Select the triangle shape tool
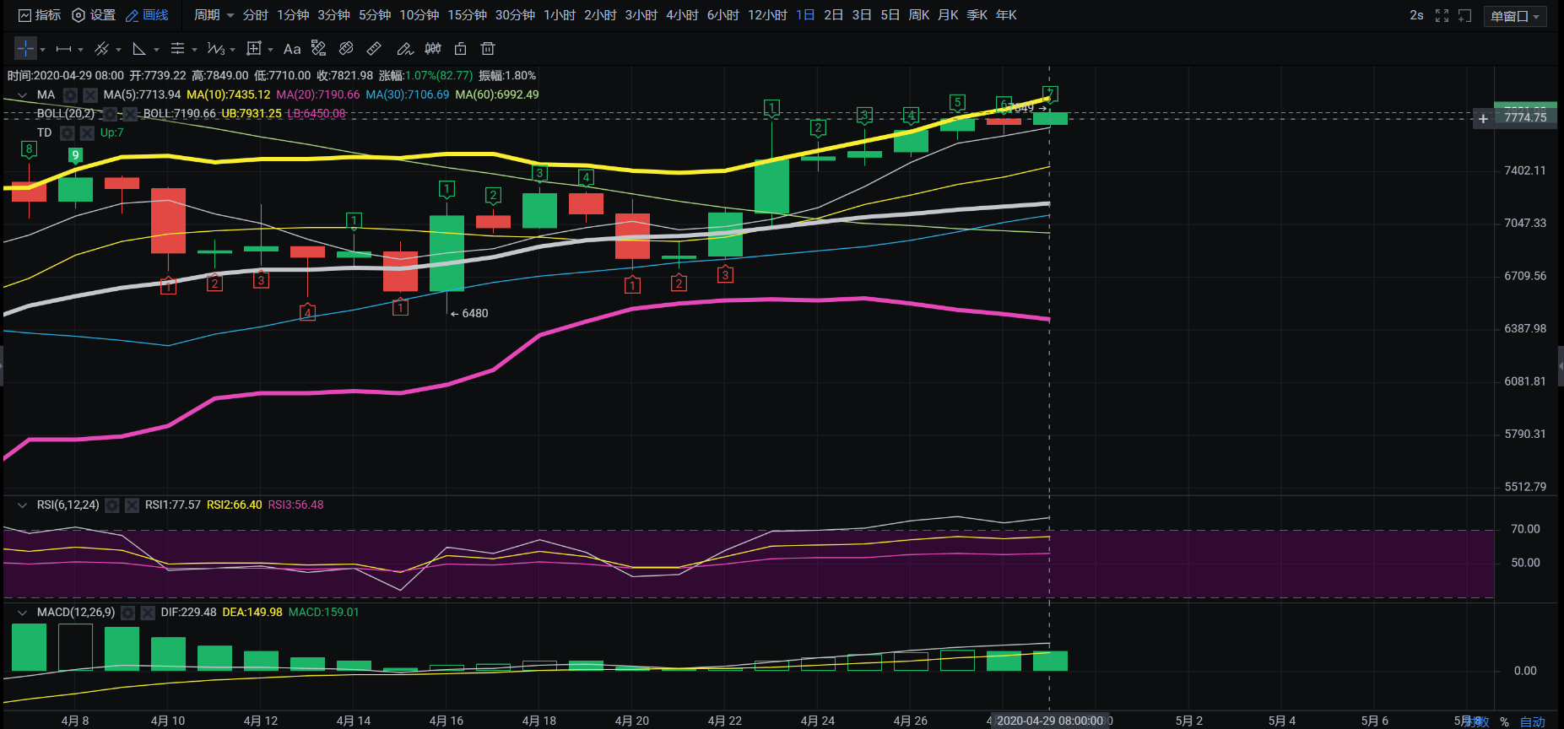This screenshot has width=1564, height=729. click(x=139, y=49)
